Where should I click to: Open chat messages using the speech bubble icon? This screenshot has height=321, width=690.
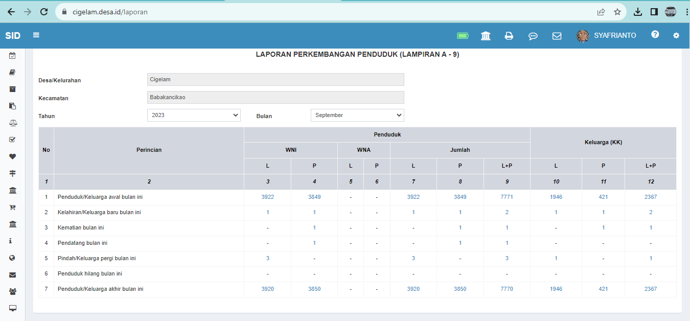pyautogui.click(x=533, y=36)
